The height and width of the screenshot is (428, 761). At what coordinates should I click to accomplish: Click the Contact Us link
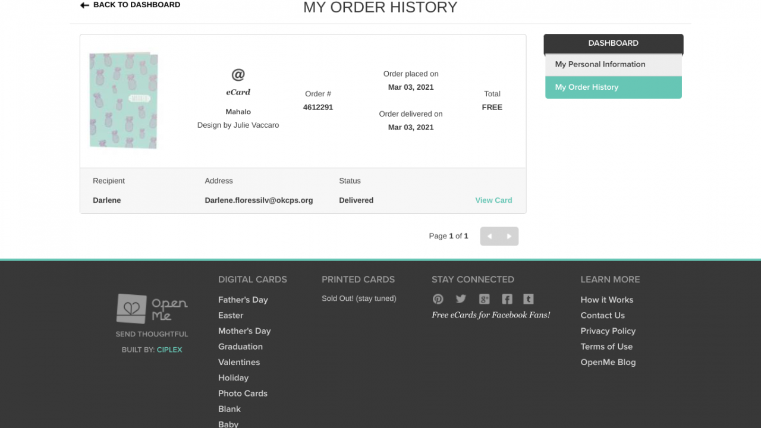click(x=602, y=316)
